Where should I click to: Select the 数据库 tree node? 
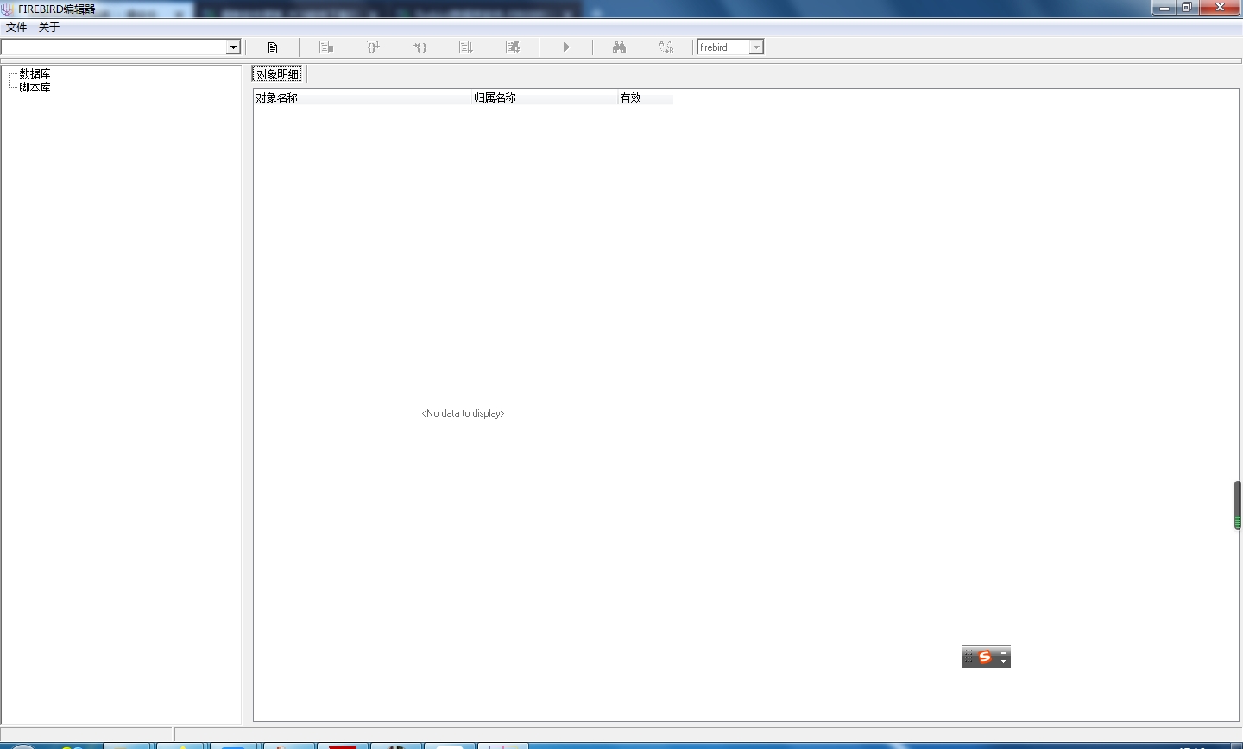coord(35,74)
